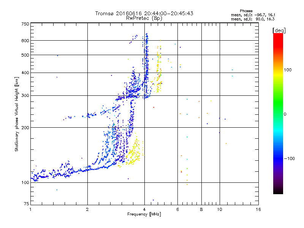This screenshot has width=304, height=228.
Task: Click the y-axis tick label '750'
Action: [25, 24]
